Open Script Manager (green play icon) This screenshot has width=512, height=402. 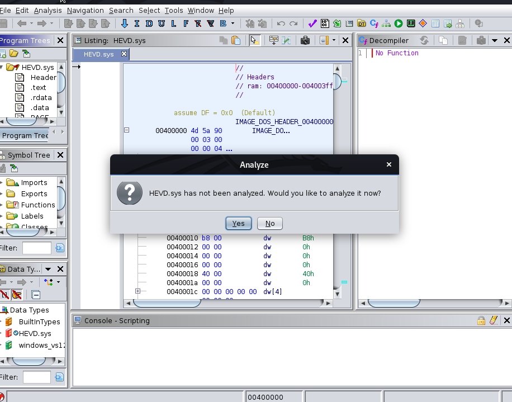(399, 23)
